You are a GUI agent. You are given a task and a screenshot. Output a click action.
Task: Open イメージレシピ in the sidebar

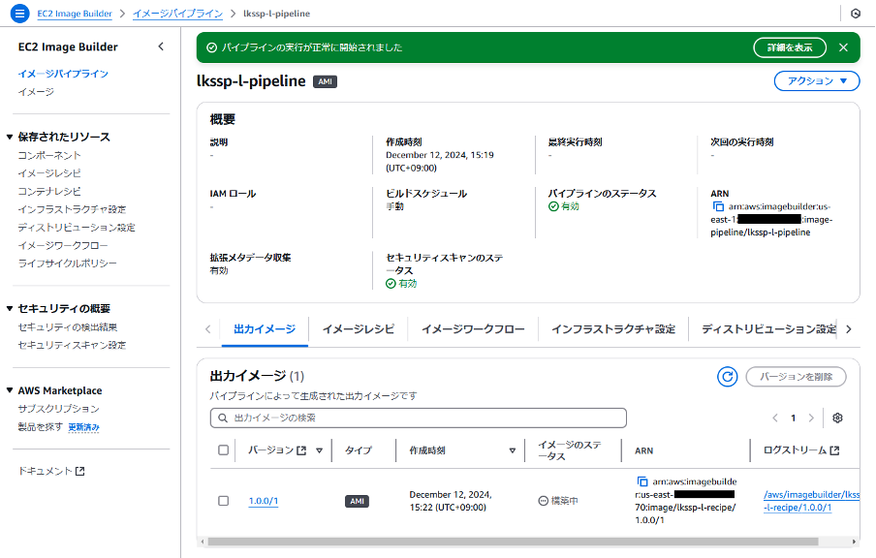click(49, 173)
